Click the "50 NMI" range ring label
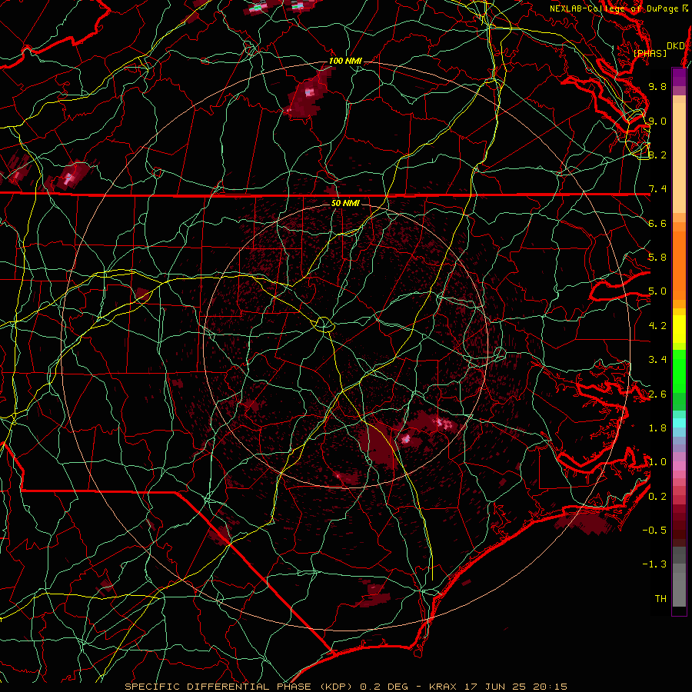Image resolution: width=692 pixels, height=692 pixels. pos(345,203)
